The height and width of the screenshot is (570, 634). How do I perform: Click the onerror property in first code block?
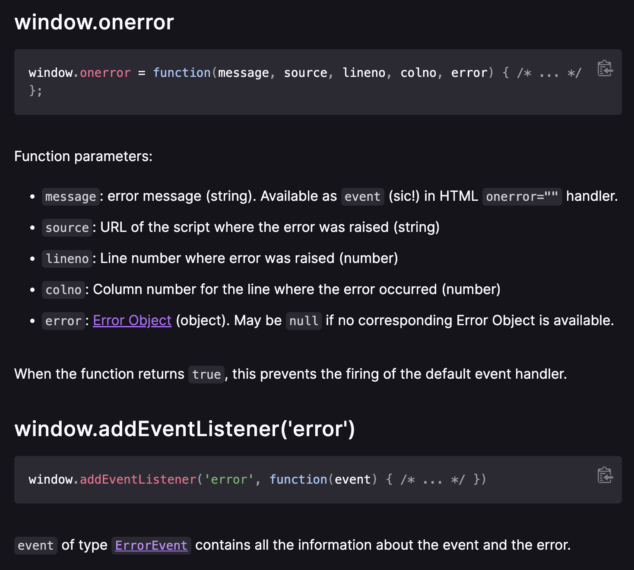click(105, 73)
